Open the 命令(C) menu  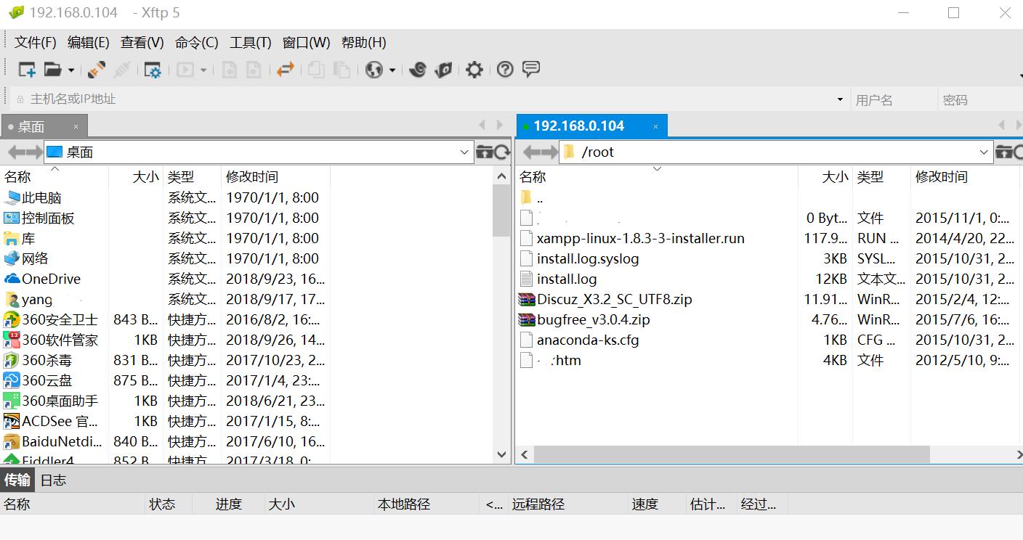(197, 43)
